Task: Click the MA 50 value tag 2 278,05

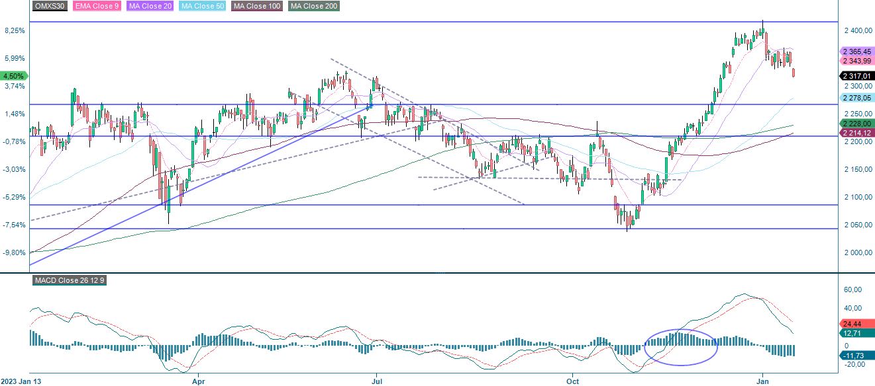Action: coord(858,98)
